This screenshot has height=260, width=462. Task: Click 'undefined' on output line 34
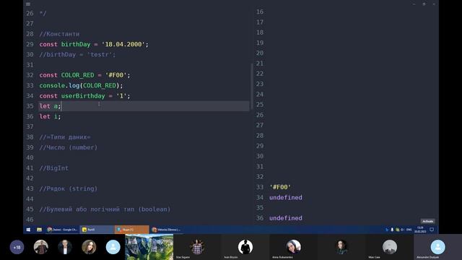pos(286,197)
